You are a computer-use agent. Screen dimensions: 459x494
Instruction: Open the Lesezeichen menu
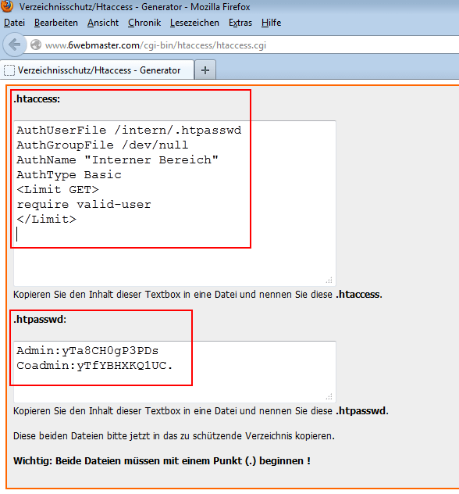(x=194, y=23)
